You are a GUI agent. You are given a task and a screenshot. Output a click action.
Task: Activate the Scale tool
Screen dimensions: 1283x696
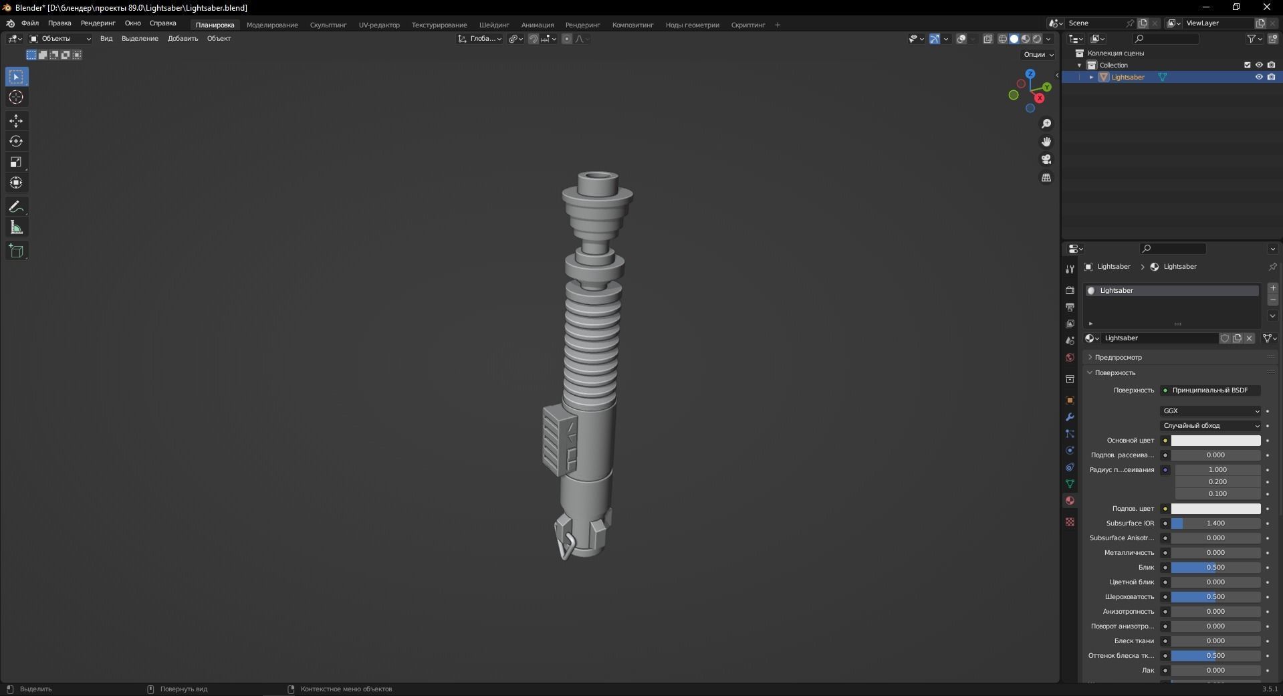point(16,162)
